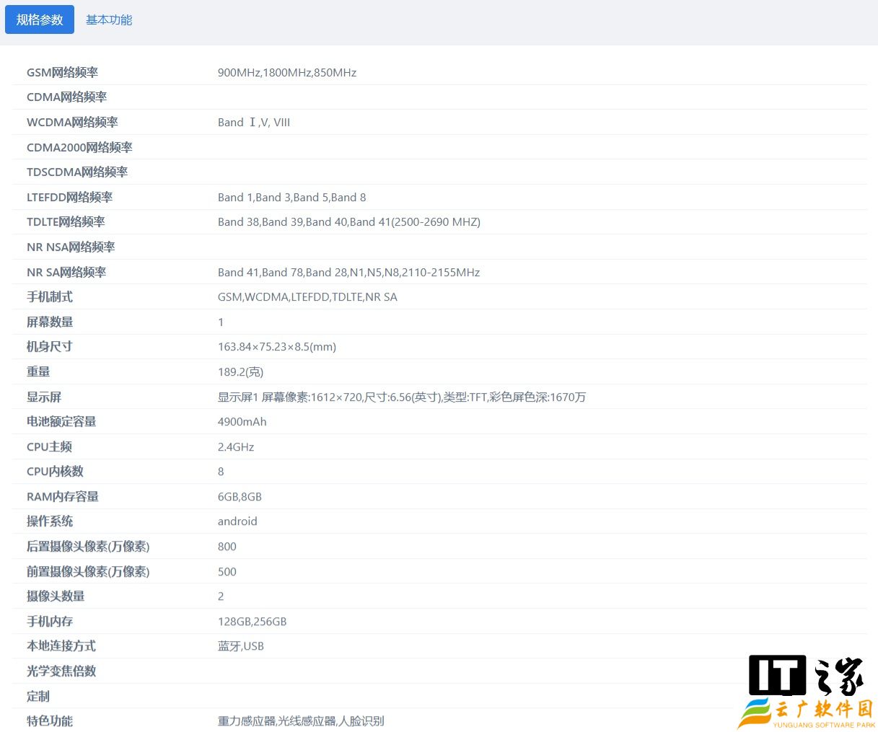Select value 900MHz,1800MHz,850MHz
This screenshot has height=732, width=878.
(x=287, y=72)
